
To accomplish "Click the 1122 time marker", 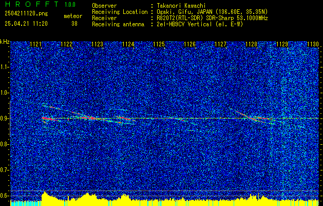I will pyautogui.click(x=67, y=44).
